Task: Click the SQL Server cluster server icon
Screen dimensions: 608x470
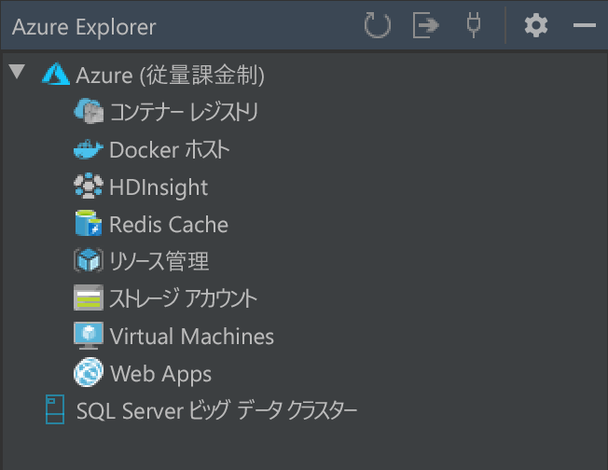Action: coord(55,409)
